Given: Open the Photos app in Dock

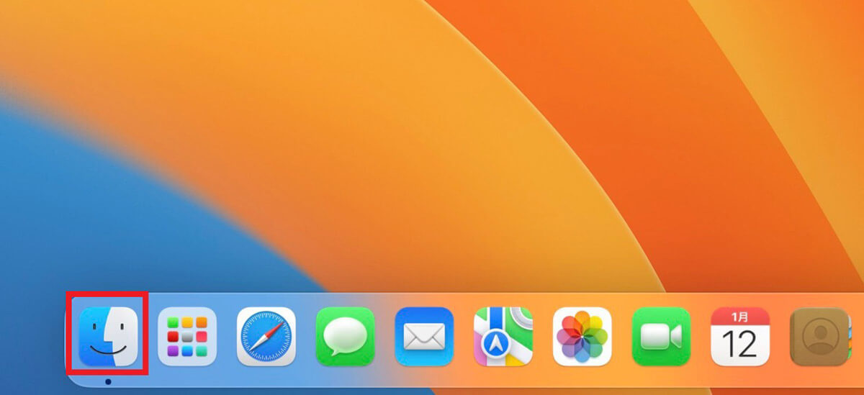Looking at the screenshot, I should [582, 337].
